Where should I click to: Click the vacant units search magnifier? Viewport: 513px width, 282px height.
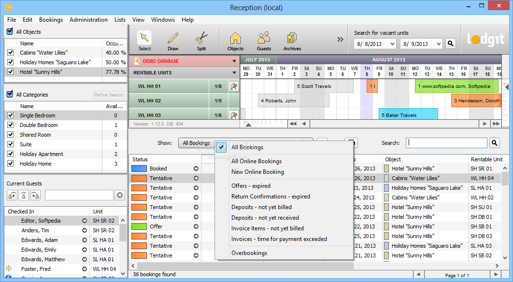pyautogui.click(x=451, y=43)
